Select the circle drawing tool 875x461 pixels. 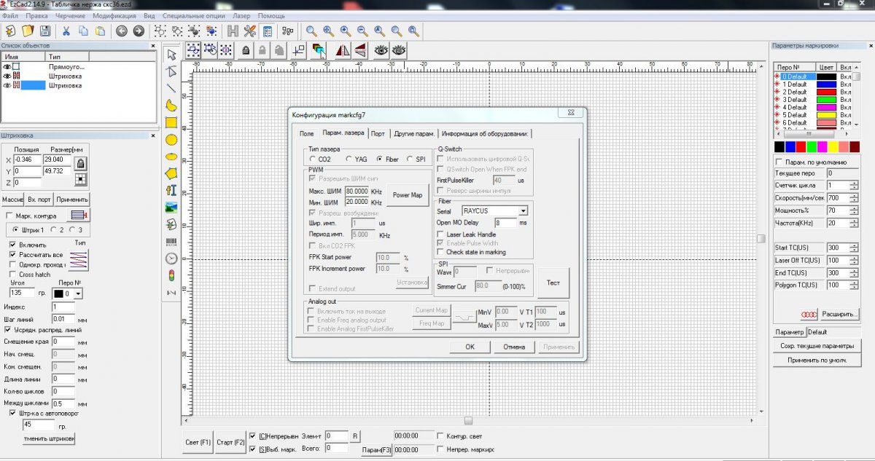point(171,140)
